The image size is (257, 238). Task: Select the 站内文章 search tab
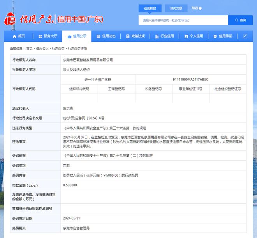point(176,8)
